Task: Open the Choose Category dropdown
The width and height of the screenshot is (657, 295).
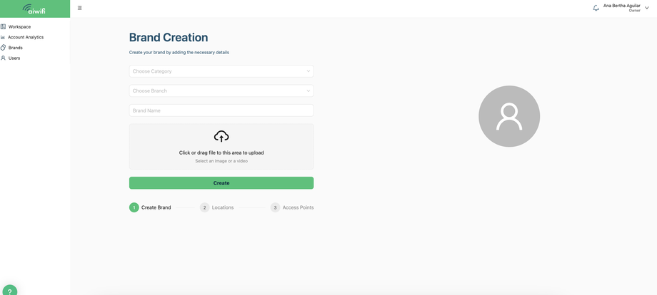Action: (x=221, y=71)
